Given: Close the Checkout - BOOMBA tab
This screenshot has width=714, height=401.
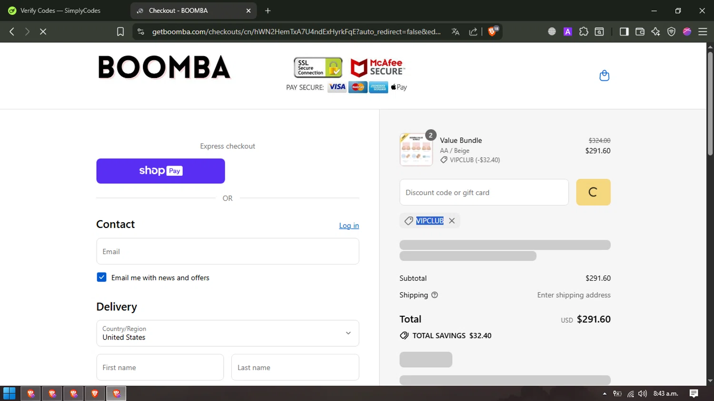Looking at the screenshot, I should coord(248,10).
